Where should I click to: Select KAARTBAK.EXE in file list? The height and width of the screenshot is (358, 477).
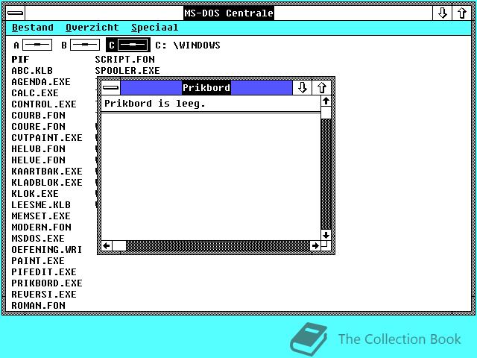point(47,172)
